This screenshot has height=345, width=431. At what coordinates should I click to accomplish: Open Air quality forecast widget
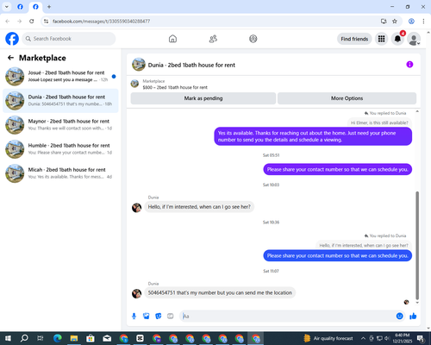click(x=328, y=338)
